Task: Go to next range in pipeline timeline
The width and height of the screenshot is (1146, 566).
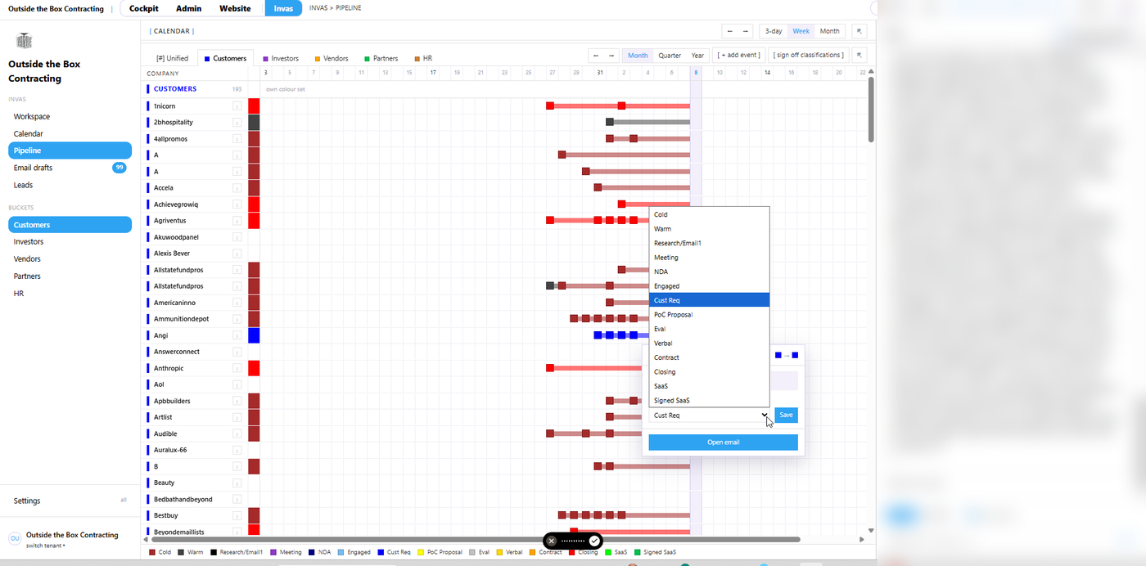Action: (611, 56)
